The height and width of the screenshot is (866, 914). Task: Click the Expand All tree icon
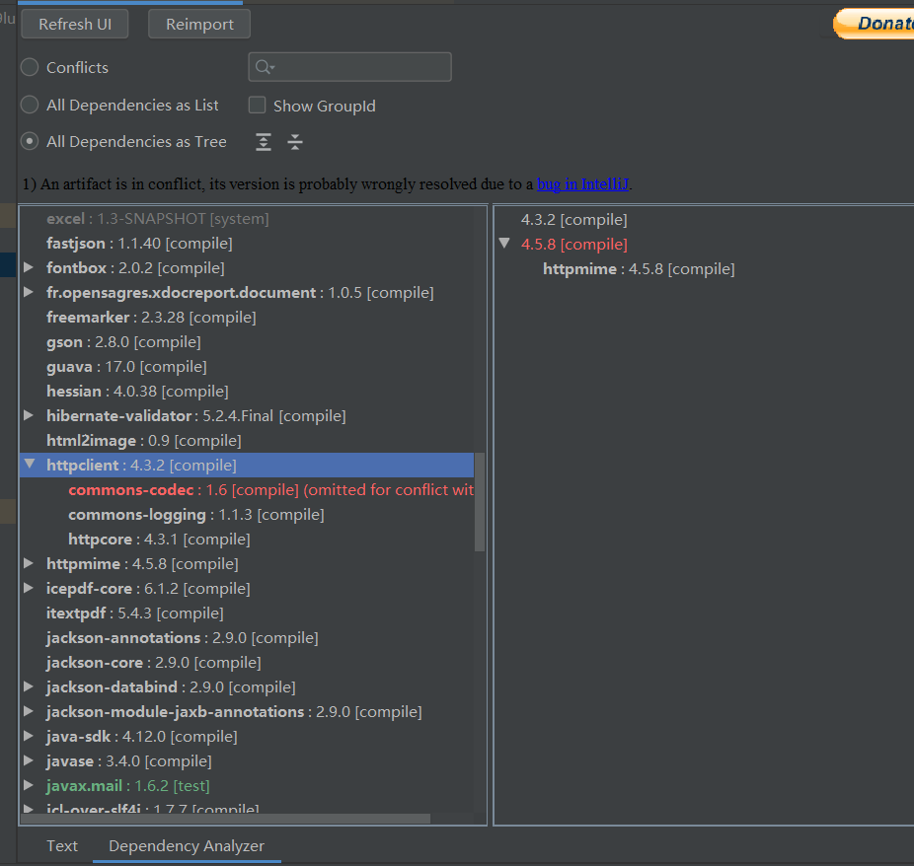[x=264, y=141]
